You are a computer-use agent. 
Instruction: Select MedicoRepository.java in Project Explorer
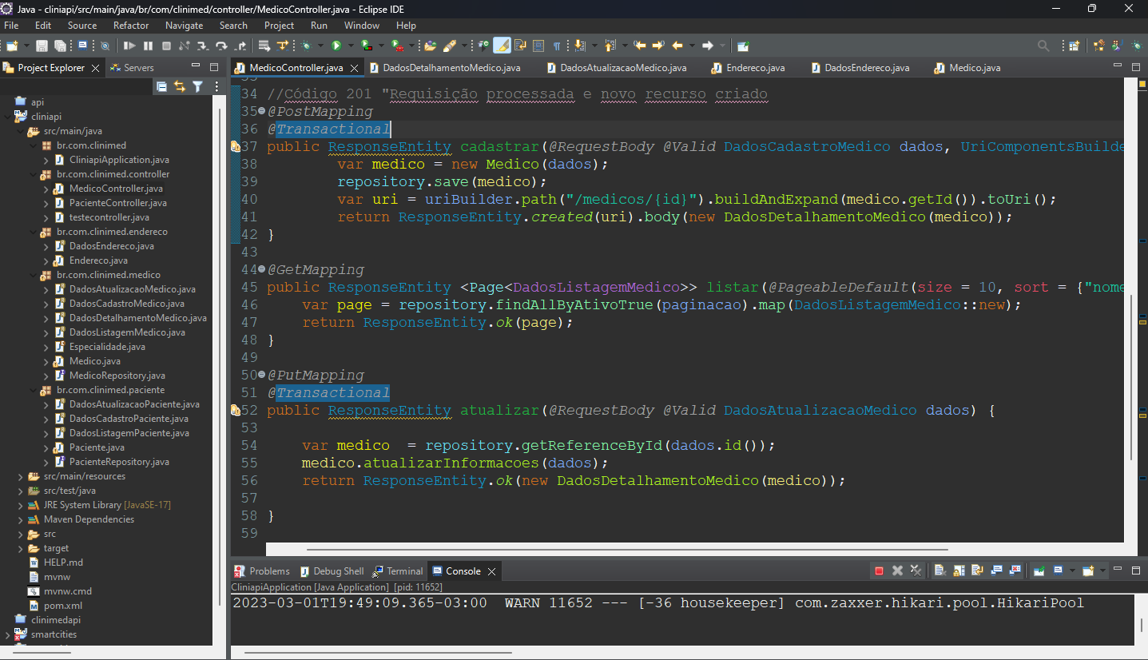(117, 376)
